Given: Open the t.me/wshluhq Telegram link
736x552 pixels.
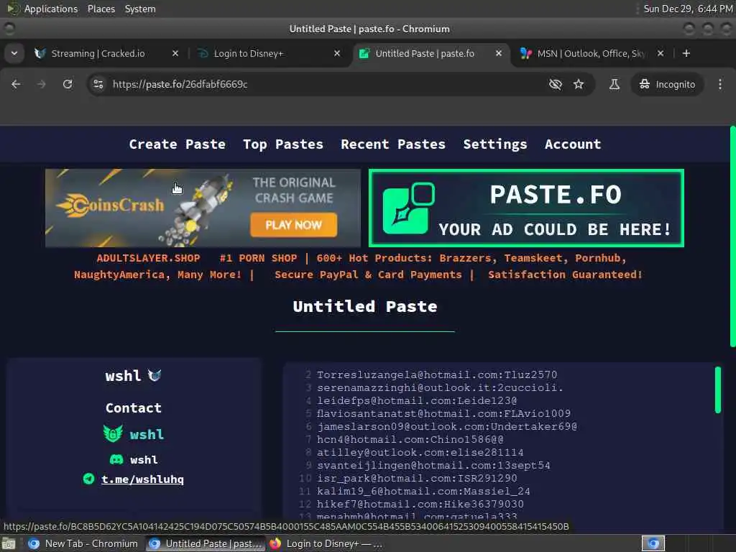Looking at the screenshot, I should (143, 479).
